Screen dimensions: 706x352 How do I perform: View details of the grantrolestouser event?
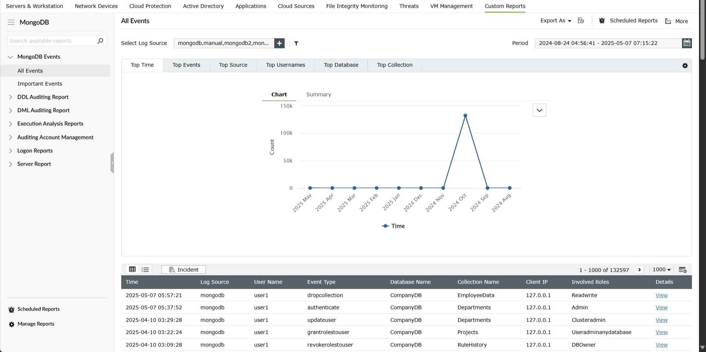[x=661, y=332]
